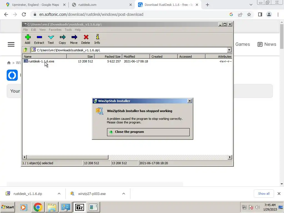The height and width of the screenshot is (213, 284).
Task: Close the WinZipStub Installer dialog
Action: pyautogui.click(x=189, y=101)
